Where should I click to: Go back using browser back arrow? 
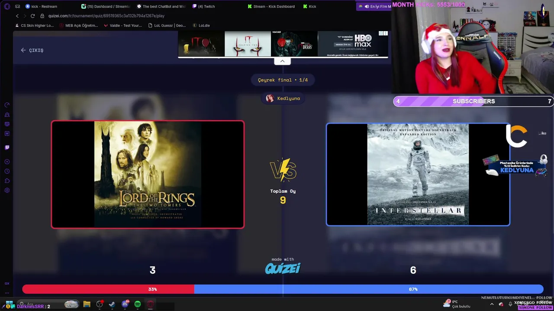coord(17,16)
